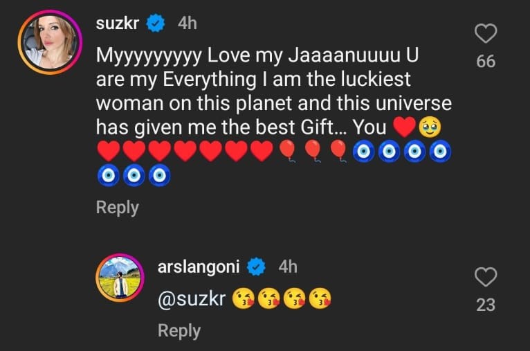Open the @suzkr mention in arslangoni's reply

pos(192,299)
